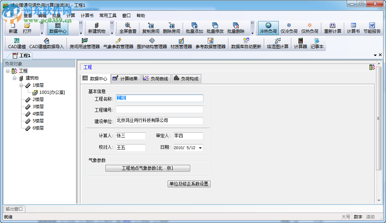Screen dimensions: 386x223
Task: Click the 校对人 field containing 王五
Action: (131, 148)
